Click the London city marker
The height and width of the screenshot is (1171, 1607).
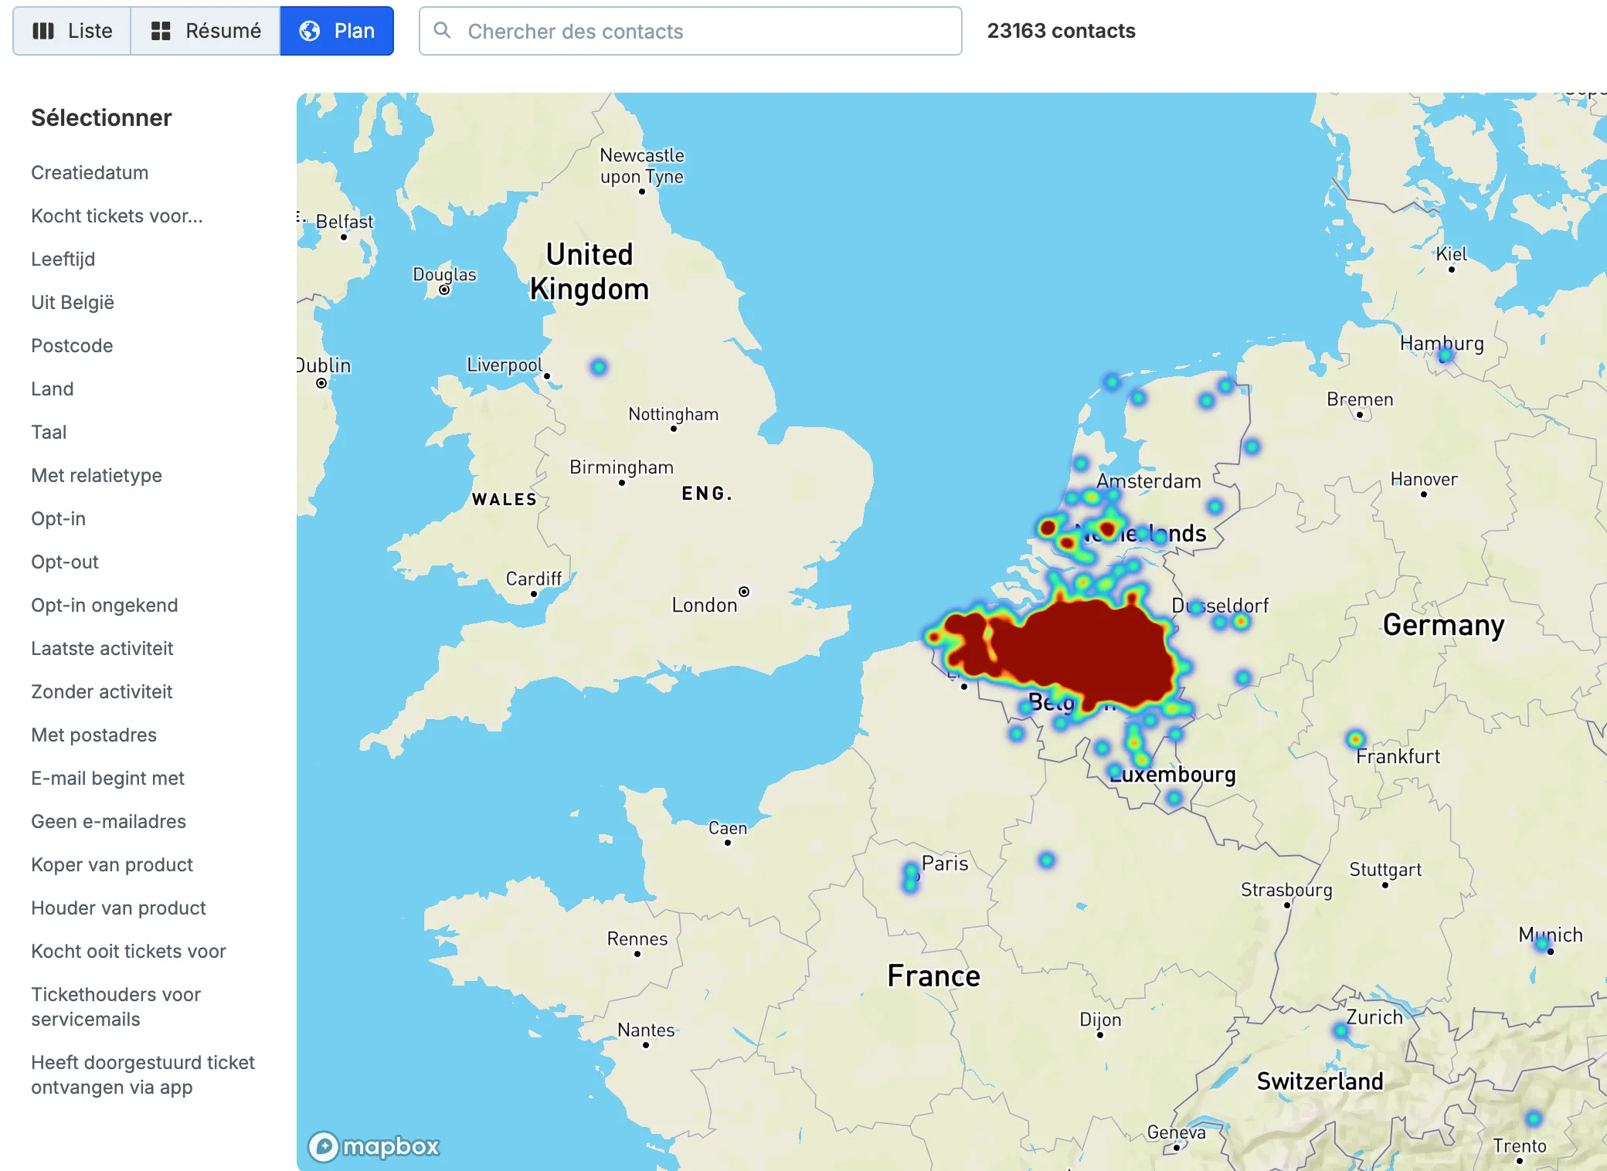pos(744,592)
